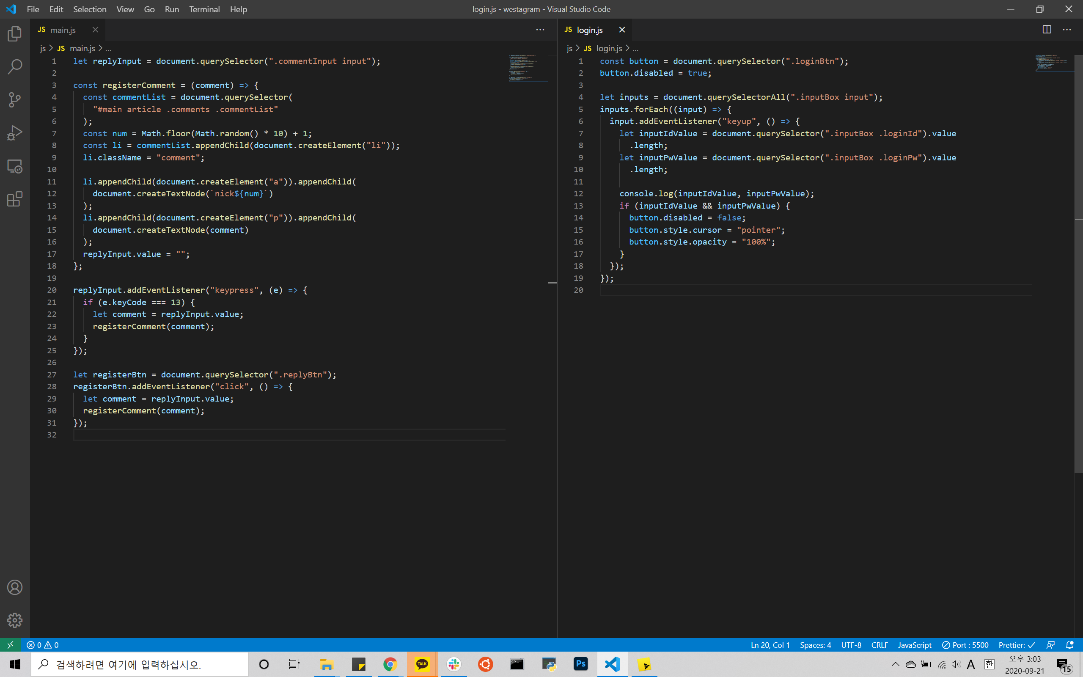Close the login.js tab
Screen dimensions: 1083x677
[622, 30]
